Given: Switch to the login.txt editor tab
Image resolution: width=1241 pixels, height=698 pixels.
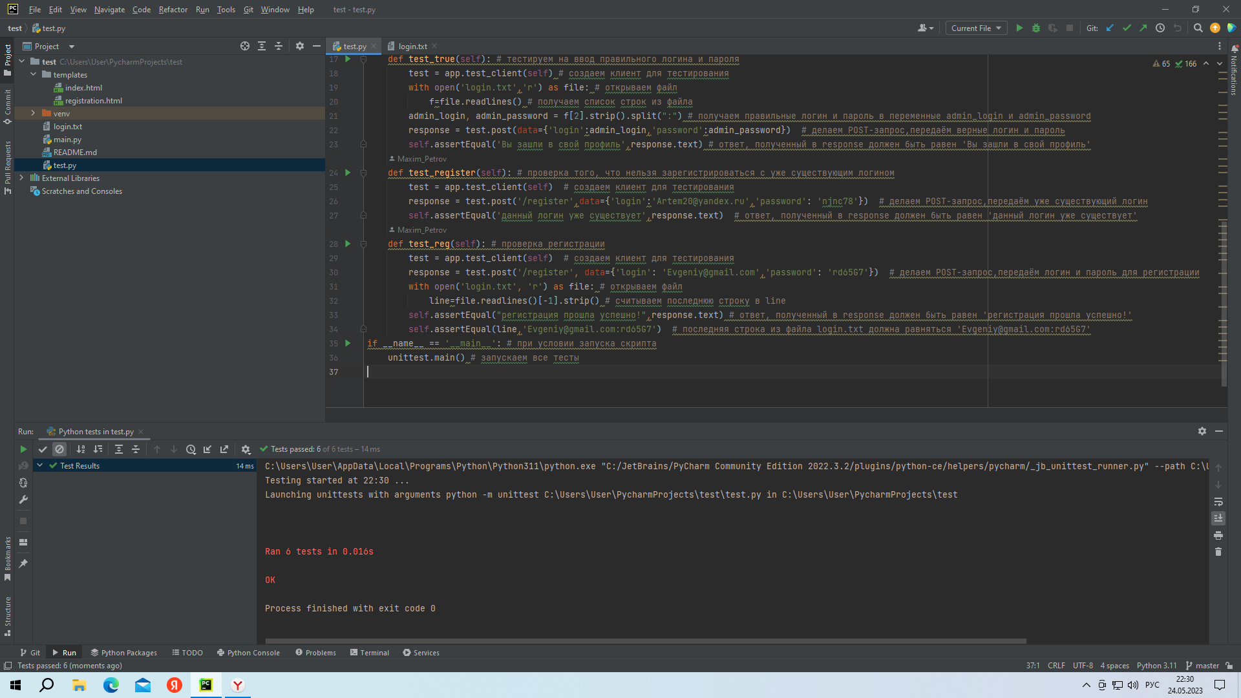Looking at the screenshot, I should 412,47.
